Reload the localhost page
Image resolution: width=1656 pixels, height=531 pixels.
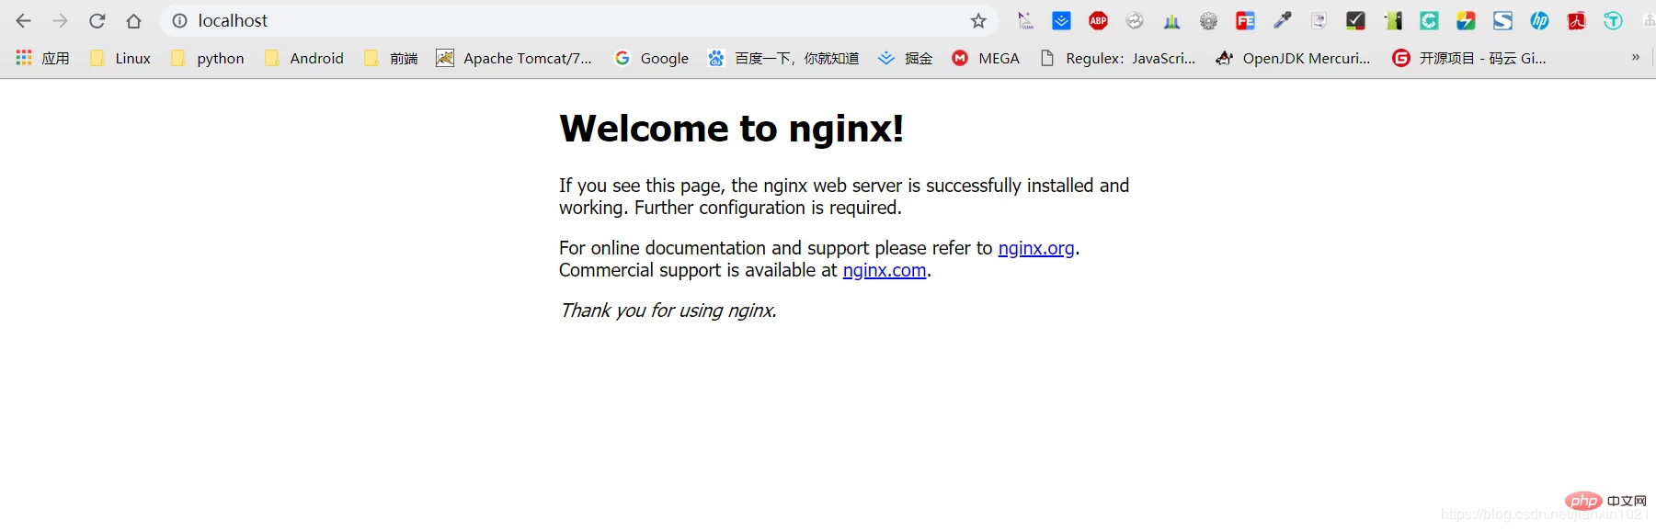[x=97, y=21]
